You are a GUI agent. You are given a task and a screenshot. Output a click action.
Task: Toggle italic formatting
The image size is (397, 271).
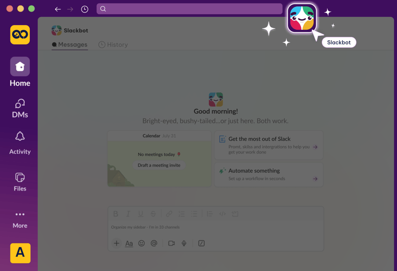[x=128, y=214]
